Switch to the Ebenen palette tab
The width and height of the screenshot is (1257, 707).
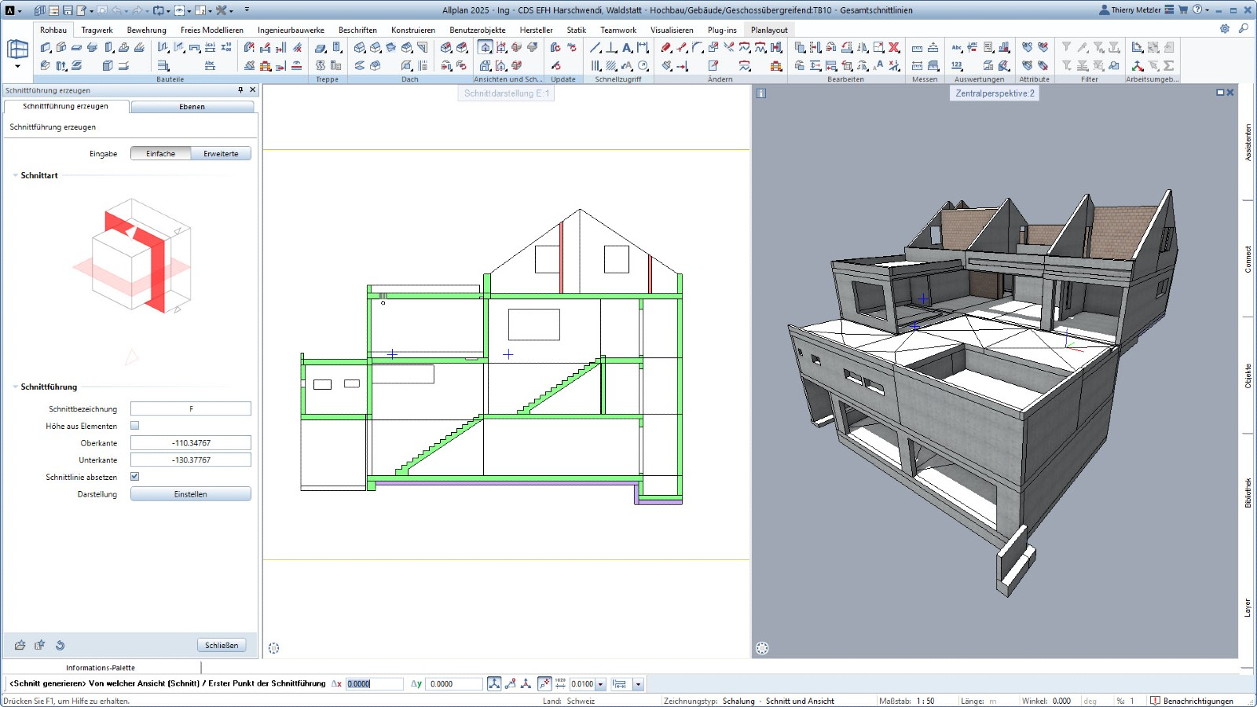pyautogui.click(x=192, y=107)
